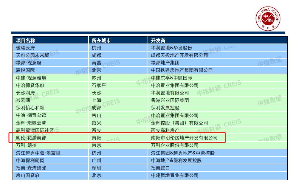
Task: Click project name 高科麓湾国际社区
Action: pyautogui.click(x=35, y=131)
